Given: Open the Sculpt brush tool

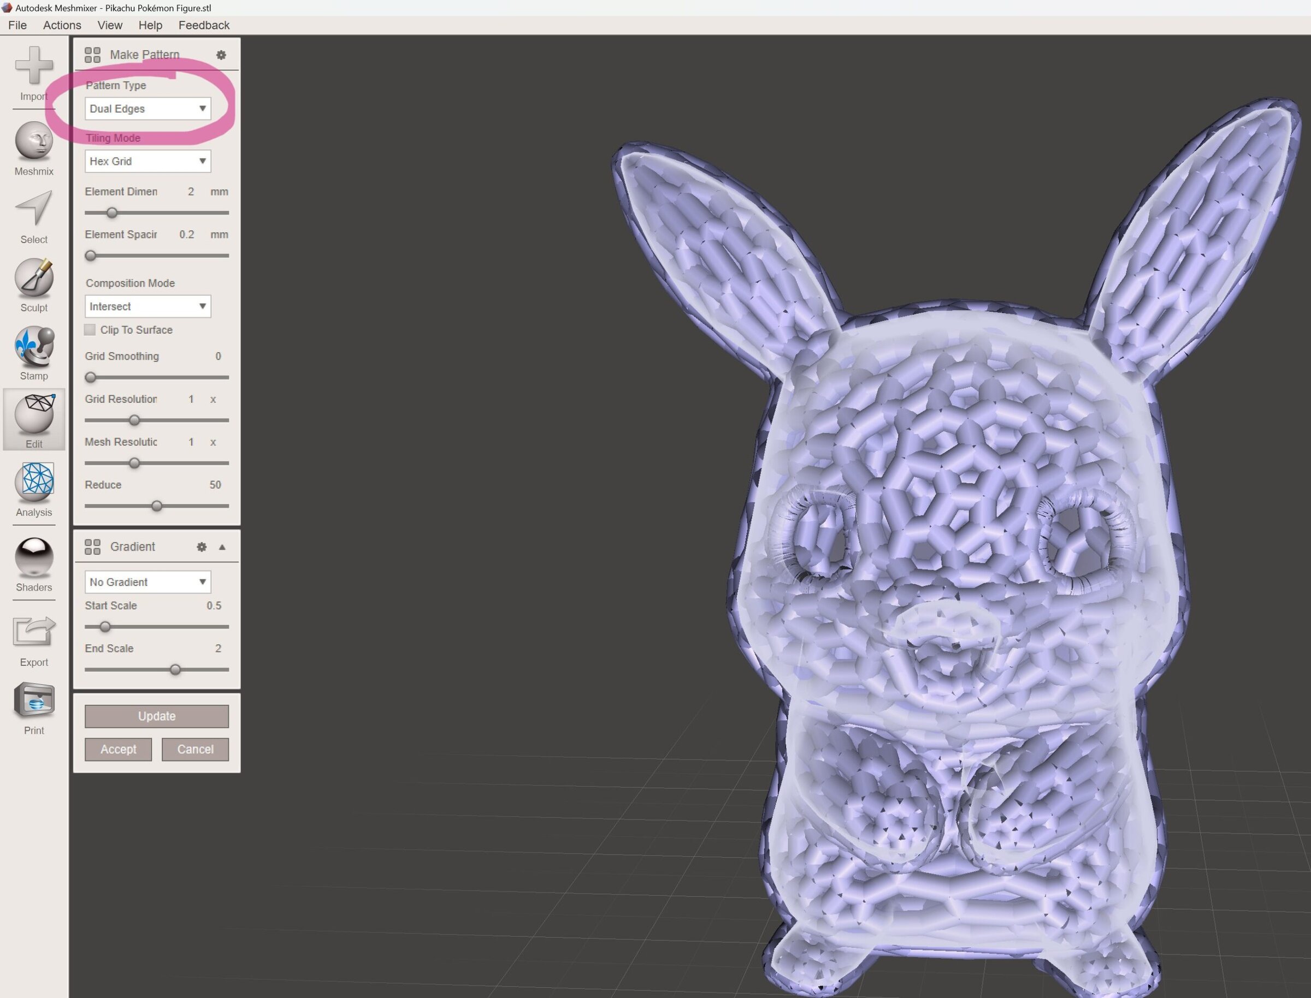Looking at the screenshot, I should pos(34,277).
